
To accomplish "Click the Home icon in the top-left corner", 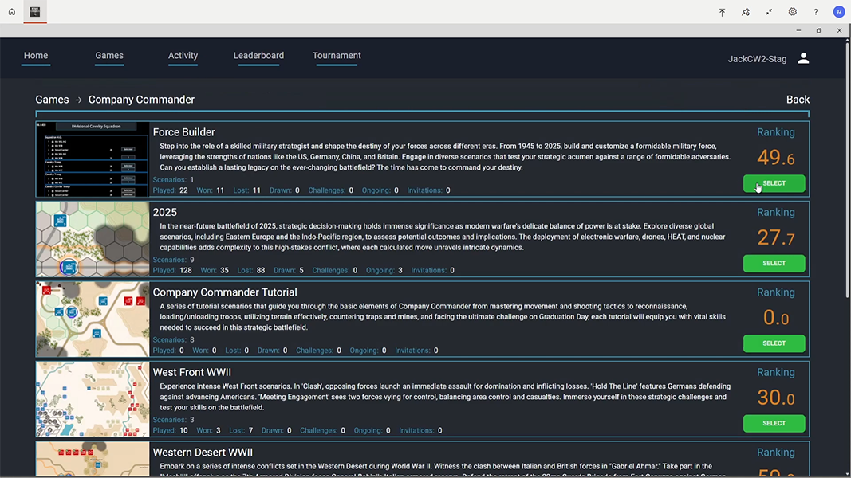I will [x=10, y=12].
